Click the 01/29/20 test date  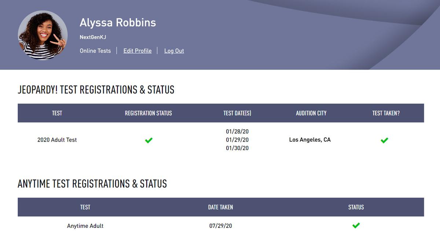click(x=237, y=140)
